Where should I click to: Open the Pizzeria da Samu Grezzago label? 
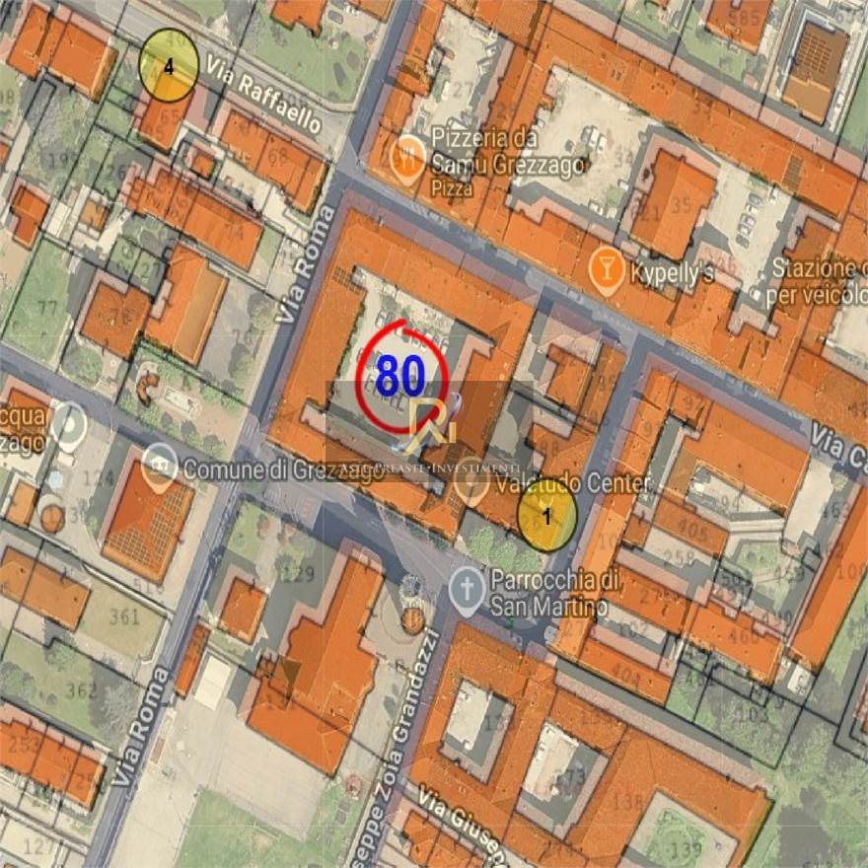pos(508,151)
